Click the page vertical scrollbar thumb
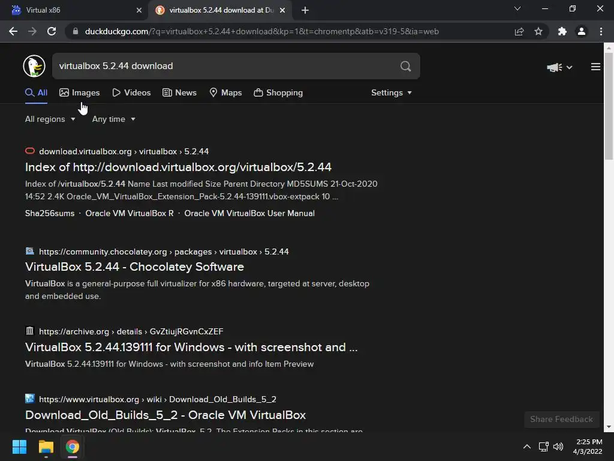The width and height of the screenshot is (614, 461). click(609, 106)
